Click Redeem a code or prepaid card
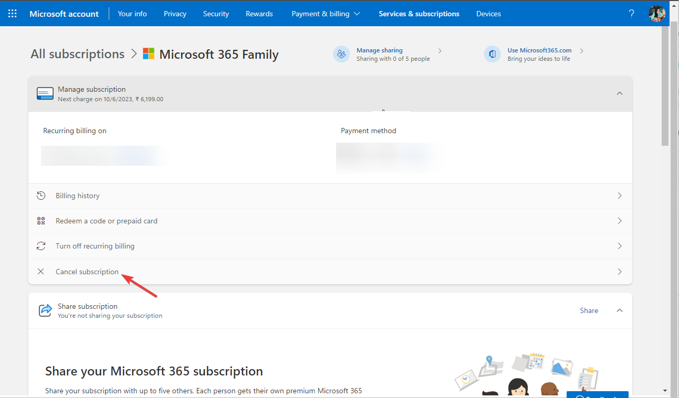 (x=107, y=221)
